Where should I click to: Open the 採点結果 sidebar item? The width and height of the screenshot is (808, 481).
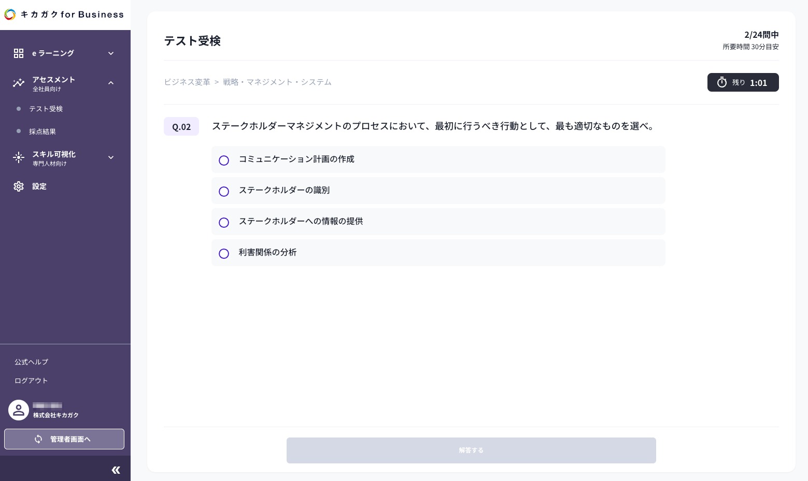coord(42,132)
